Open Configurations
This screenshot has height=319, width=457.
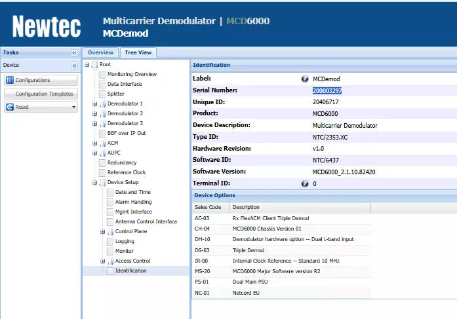click(41, 80)
